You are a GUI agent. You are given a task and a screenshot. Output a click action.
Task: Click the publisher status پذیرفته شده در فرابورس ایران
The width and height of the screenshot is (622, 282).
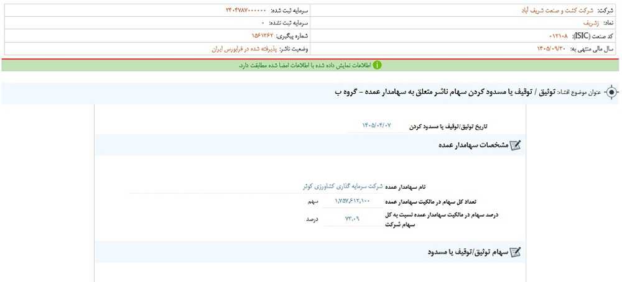(x=244, y=50)
